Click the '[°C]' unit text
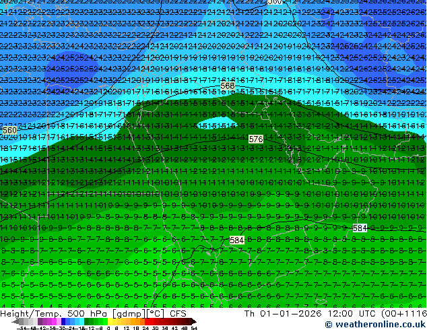427x330 pixels. (x=155, y=314)
